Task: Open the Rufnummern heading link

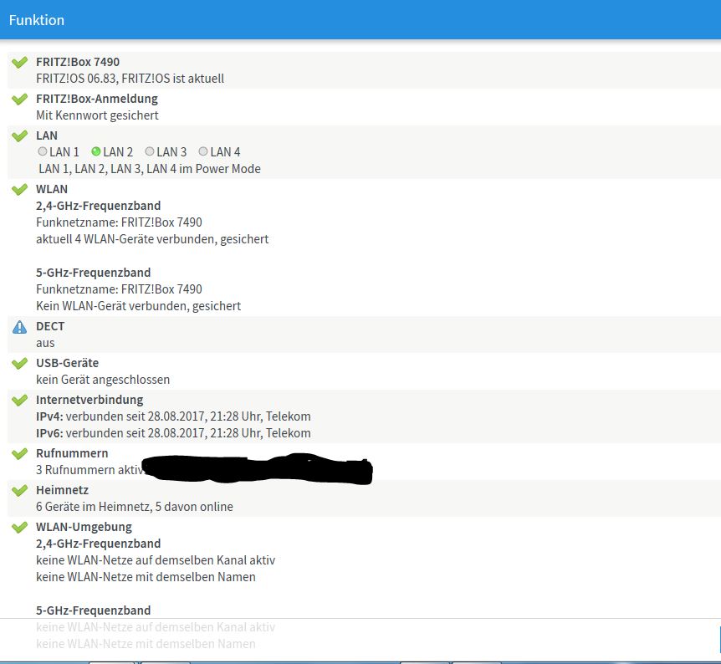Action: pyautogui.click(x=72, y=453)
